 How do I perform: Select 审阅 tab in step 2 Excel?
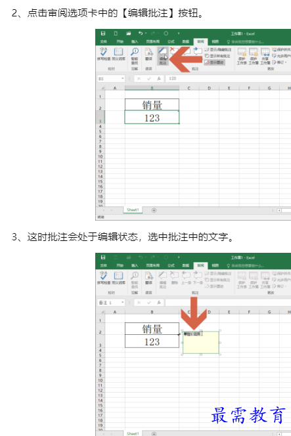pos(200,41)
